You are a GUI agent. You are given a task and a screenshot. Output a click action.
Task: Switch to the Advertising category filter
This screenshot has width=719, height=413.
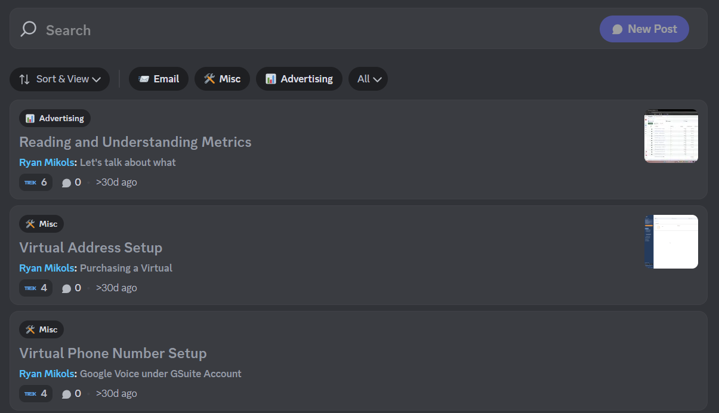298,78
